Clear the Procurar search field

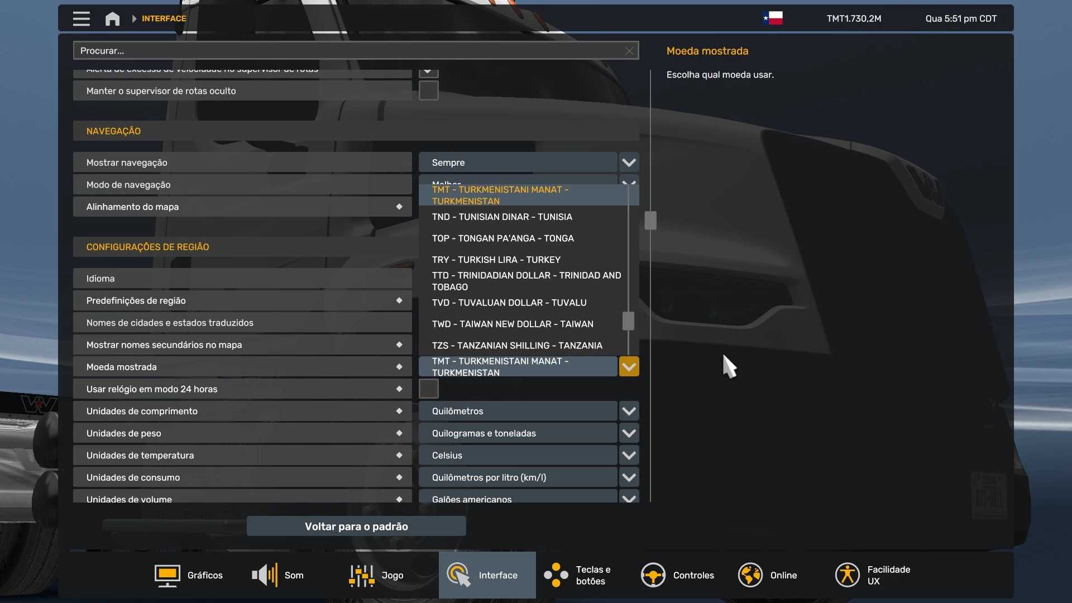point(629,51)
